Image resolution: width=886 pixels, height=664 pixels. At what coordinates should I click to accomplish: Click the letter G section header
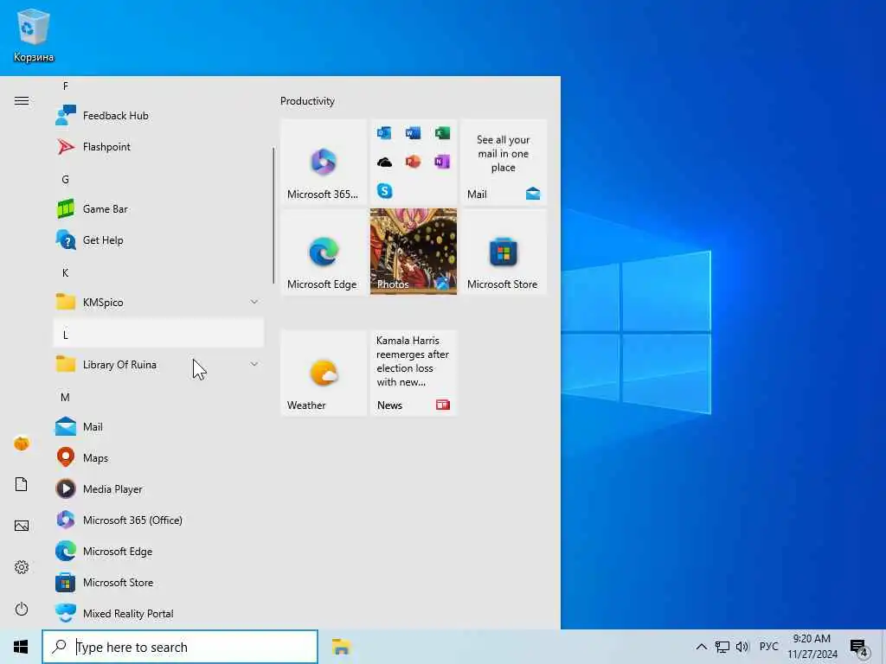pos(158,180)
